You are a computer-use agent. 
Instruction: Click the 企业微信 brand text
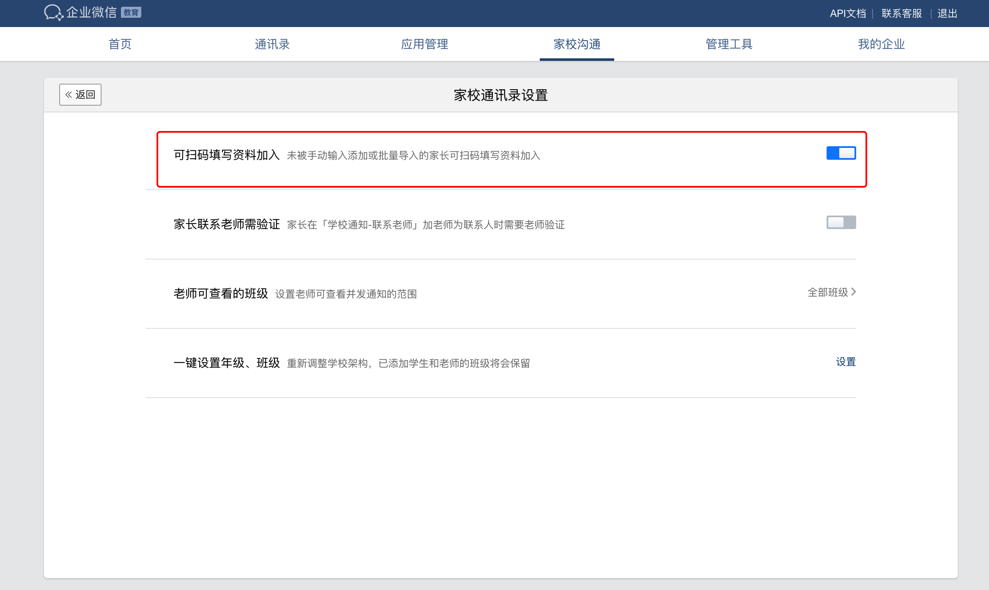[91, 13]
